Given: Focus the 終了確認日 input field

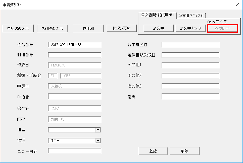Looking at the screenshot, I should [190, 45].
